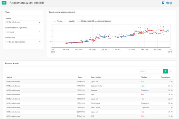179x119 pixels.
Task: Open the caret menu beside search button
Action: 170,71
